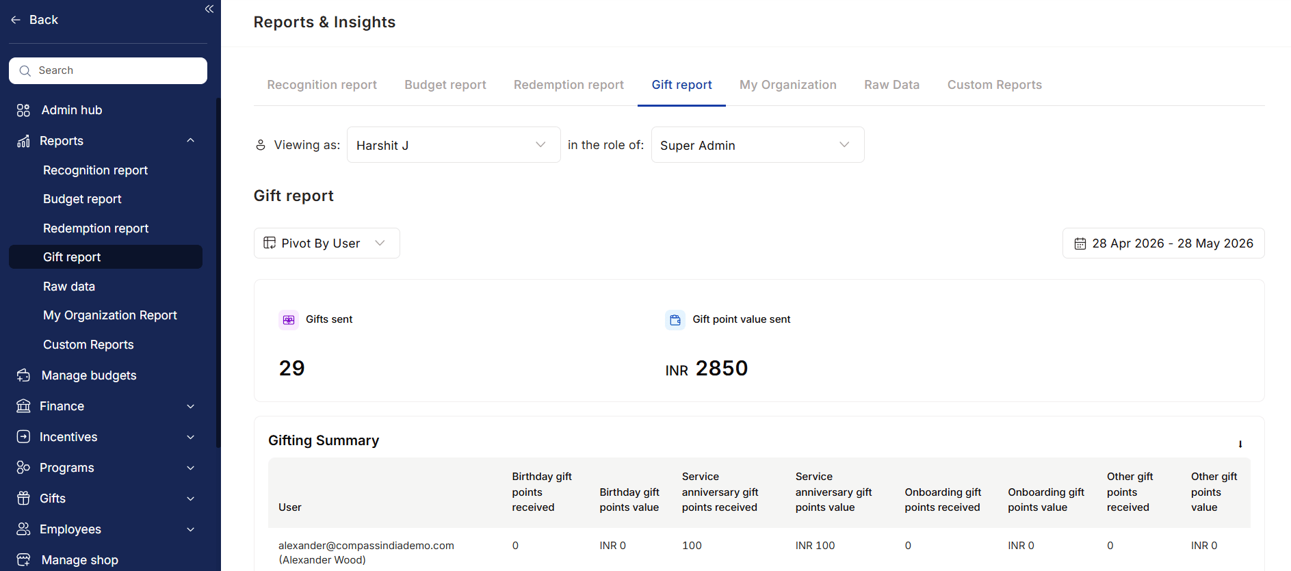Click Onboarding gift points value header
Viewport: 1291px width, 571px height.
pos(1046,500)
